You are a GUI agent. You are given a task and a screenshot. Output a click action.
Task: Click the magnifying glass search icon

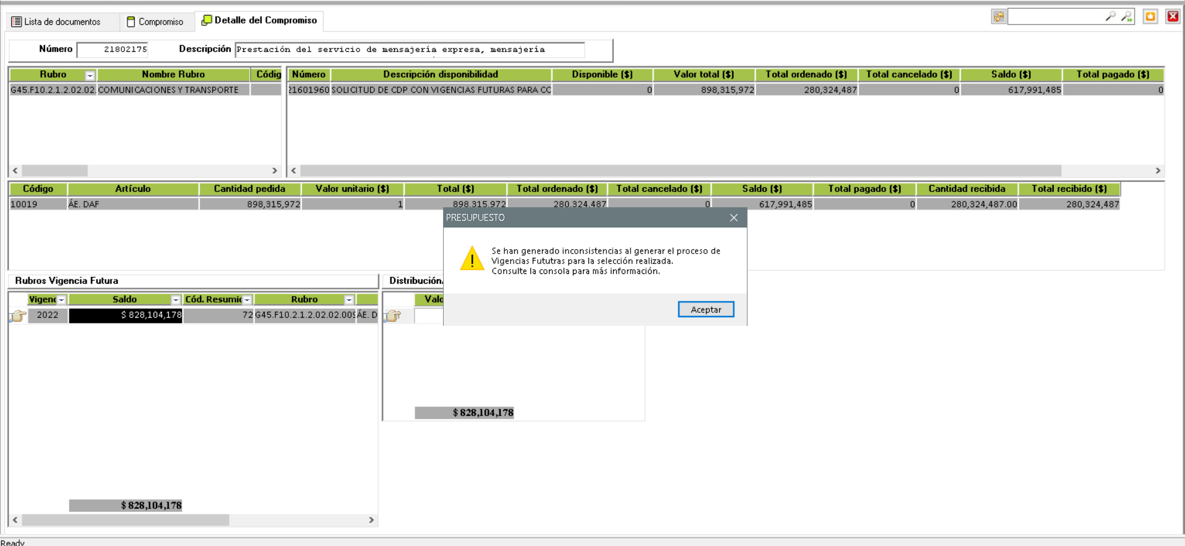pyautogui.click(x=1111, y=17)
